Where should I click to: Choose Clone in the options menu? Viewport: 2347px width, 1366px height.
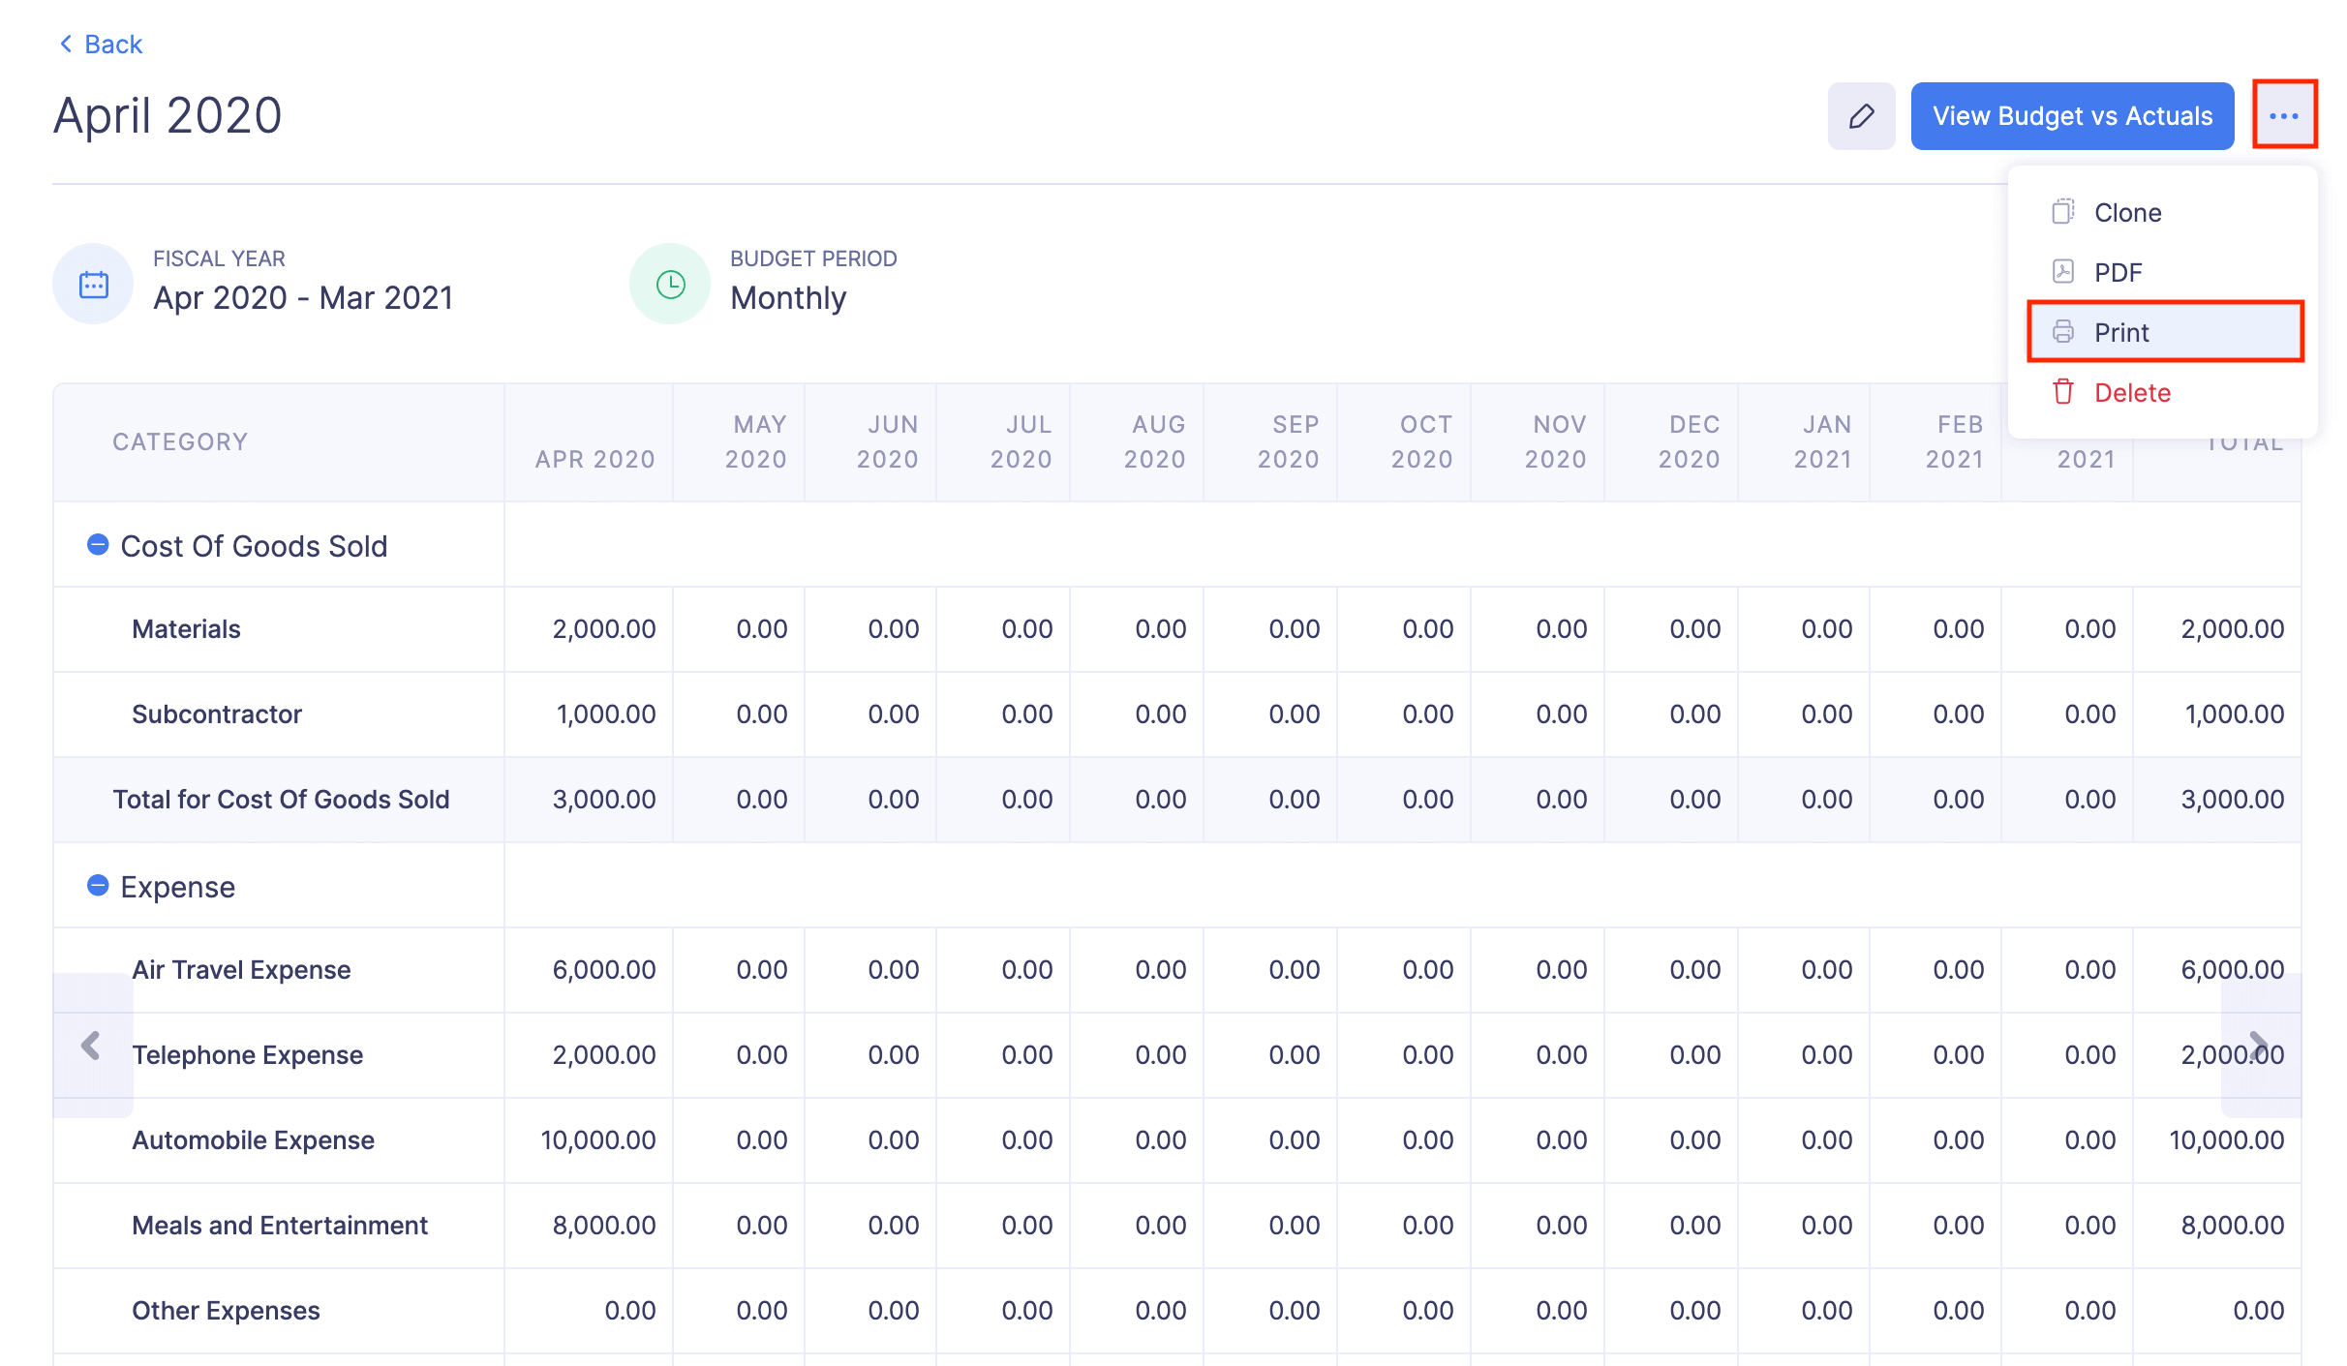point(2127,212)
